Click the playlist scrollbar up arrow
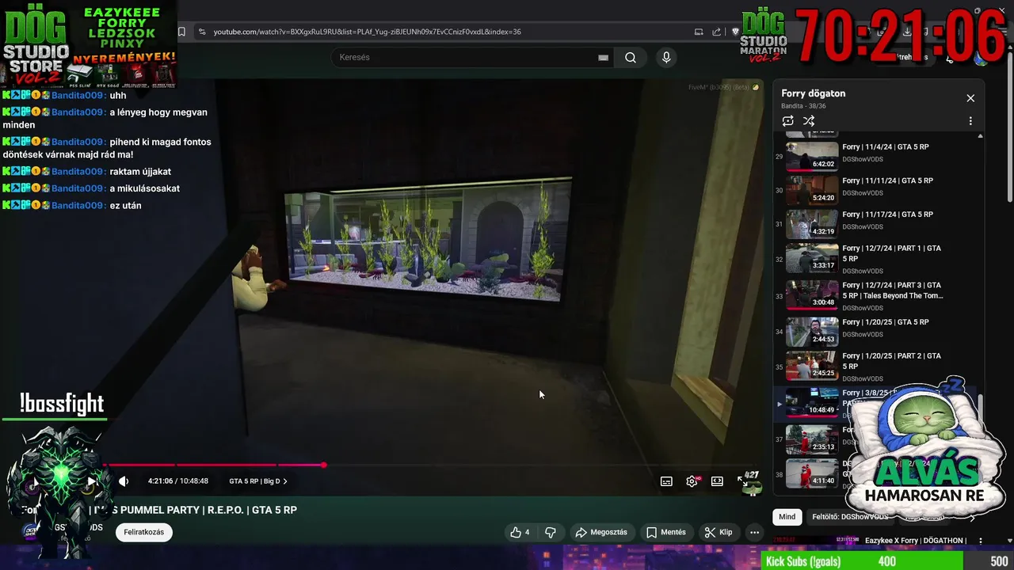This screenshot has width=1014, height=570. (x=980, y=136)
